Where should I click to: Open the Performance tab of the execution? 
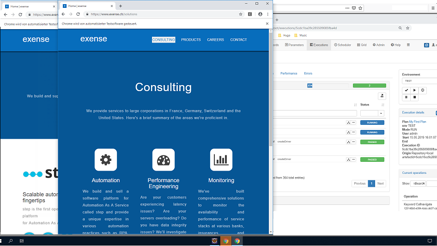289,74
